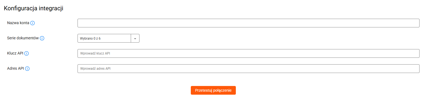The height and width of the screenshot is (99, 428).
Task: Focus the empty Nazwa konta text field
Action: [248, 23]
